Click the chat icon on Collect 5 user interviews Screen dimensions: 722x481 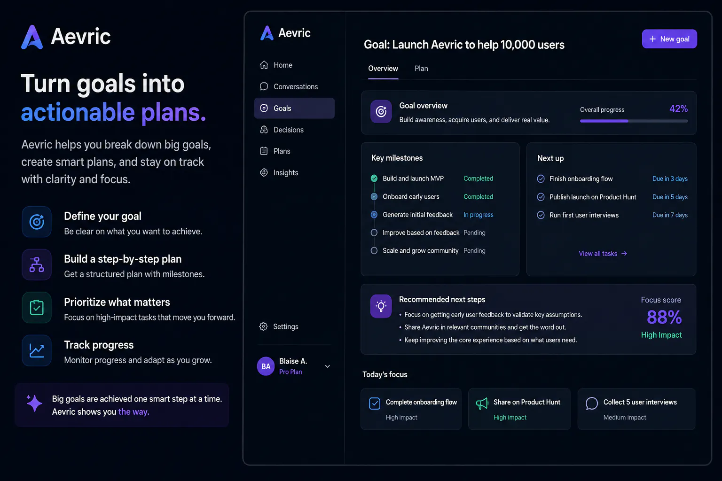pos(592,403)
